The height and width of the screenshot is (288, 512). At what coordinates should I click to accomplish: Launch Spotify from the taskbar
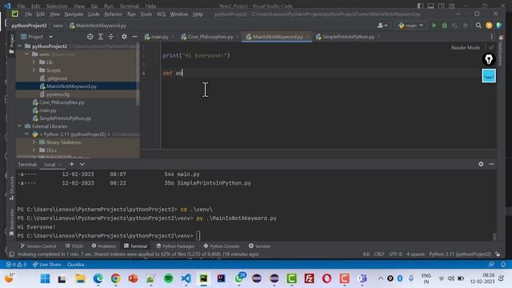pyautogui.click(x=169, y=278)
